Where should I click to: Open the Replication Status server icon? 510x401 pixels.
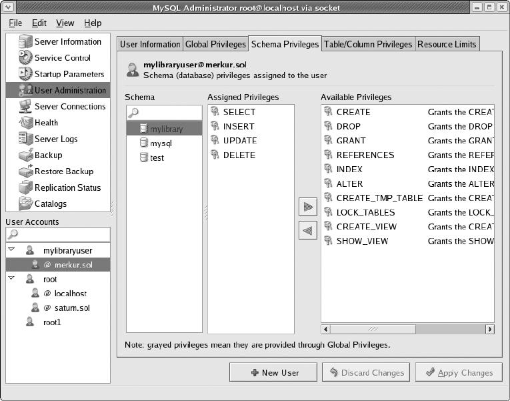(25, 187)
